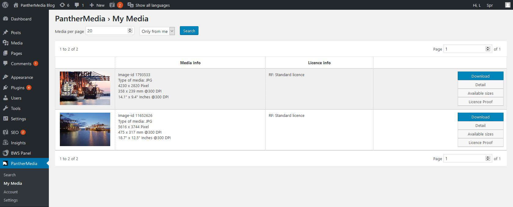Click the Licence info column header
Image resolution: width=513 pixels, height=207 pixels.
(x=319, y=63)
